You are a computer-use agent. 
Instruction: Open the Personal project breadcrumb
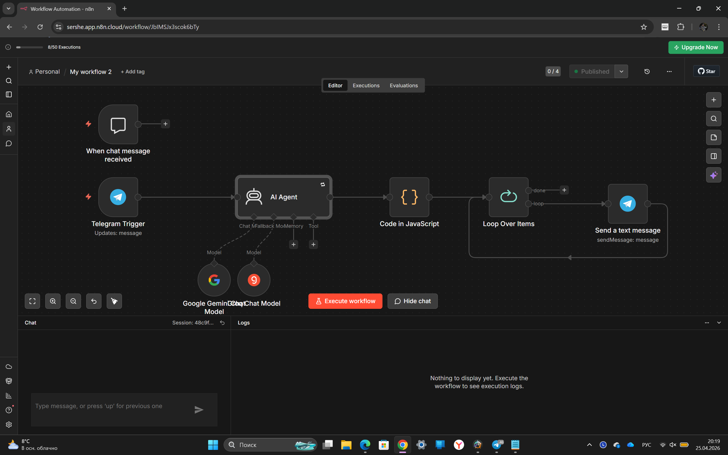(x=44, y=72)
